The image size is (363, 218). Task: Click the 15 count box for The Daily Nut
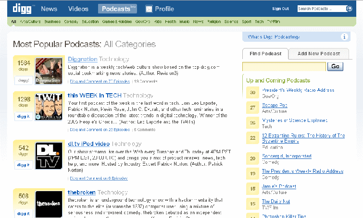252,204
